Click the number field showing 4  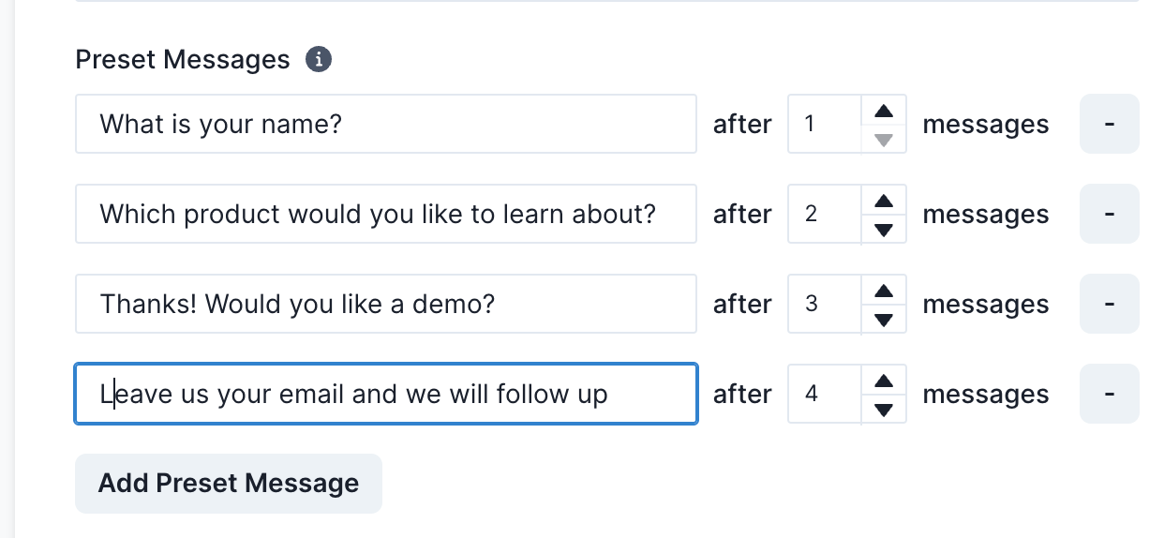[x=823, y=394]
